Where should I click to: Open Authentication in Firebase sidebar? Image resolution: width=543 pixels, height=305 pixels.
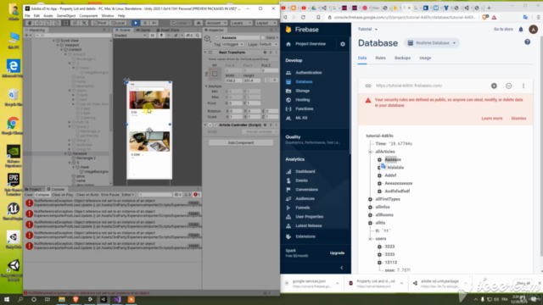tap(308, 73)
